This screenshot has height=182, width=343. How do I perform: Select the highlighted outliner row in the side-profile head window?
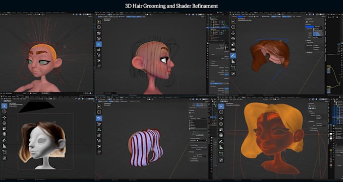click(218, 28)
